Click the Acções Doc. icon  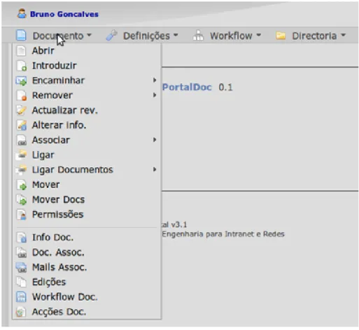tap(21, 312)
